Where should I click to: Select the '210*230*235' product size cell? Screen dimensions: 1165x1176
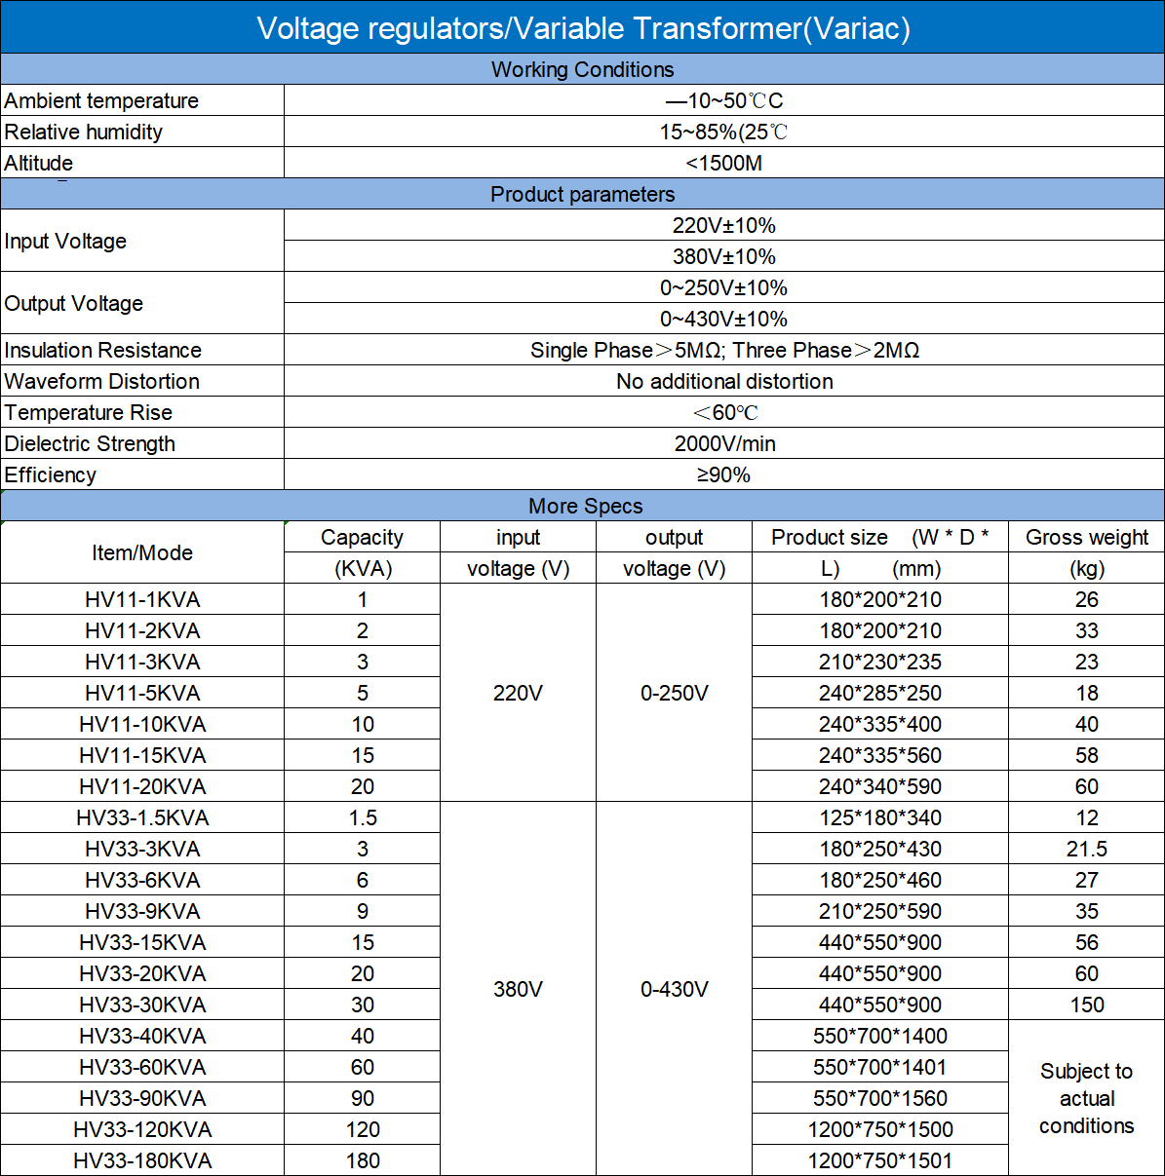tap(879, 662)
